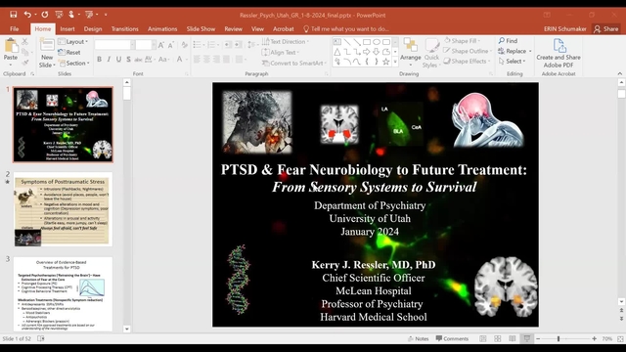Image resolution: width=626 pixels, height=352 pixels.
Task: Switch to Normal view in the status bar
Action: (x=482, y=338)
